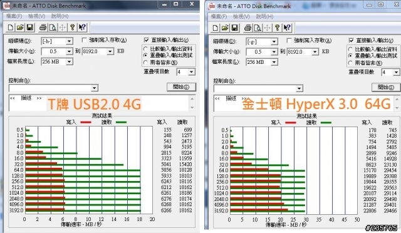Click 描述 label in left description box
This screenshot has height=233, width=401.
(26, 98)
